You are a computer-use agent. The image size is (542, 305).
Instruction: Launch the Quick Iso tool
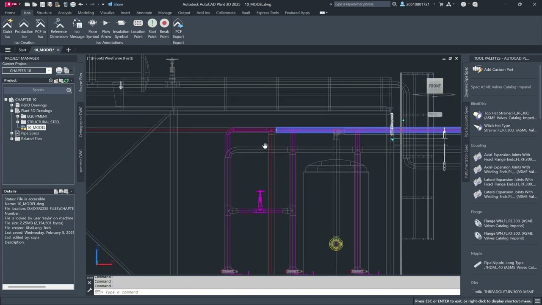pyautogui.click(x=8, y=28)
